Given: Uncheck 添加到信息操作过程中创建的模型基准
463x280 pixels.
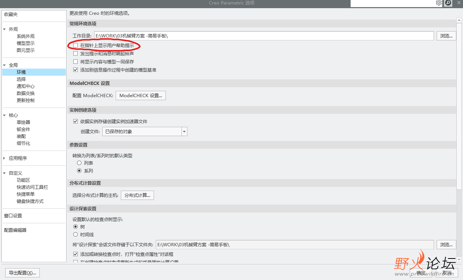Looking at the screenshot, I should tap(75, 70).
